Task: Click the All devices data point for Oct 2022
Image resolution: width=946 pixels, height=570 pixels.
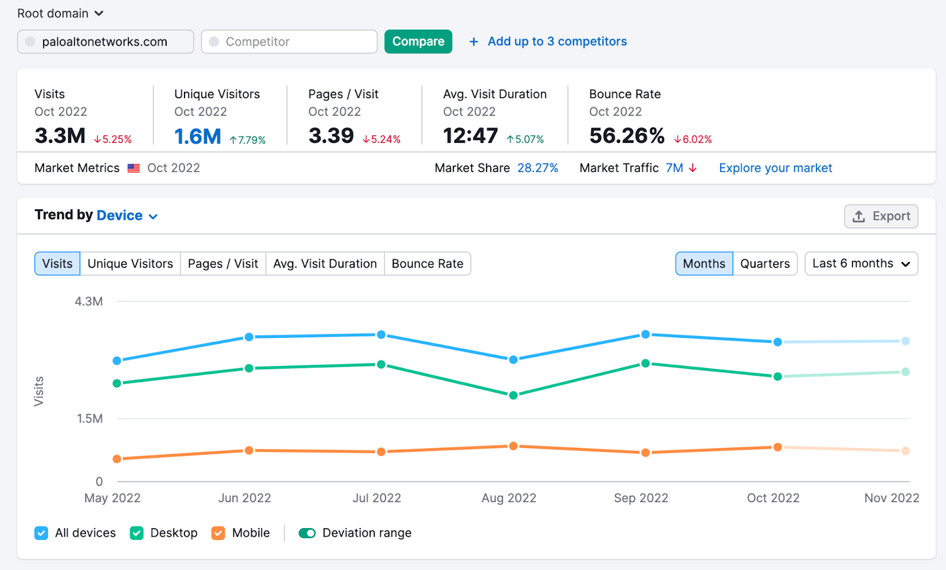Action: pyautogui.click(x=777, y=342)
